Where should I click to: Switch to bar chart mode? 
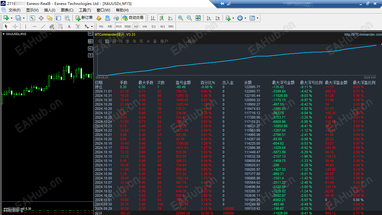coord(153,18)
